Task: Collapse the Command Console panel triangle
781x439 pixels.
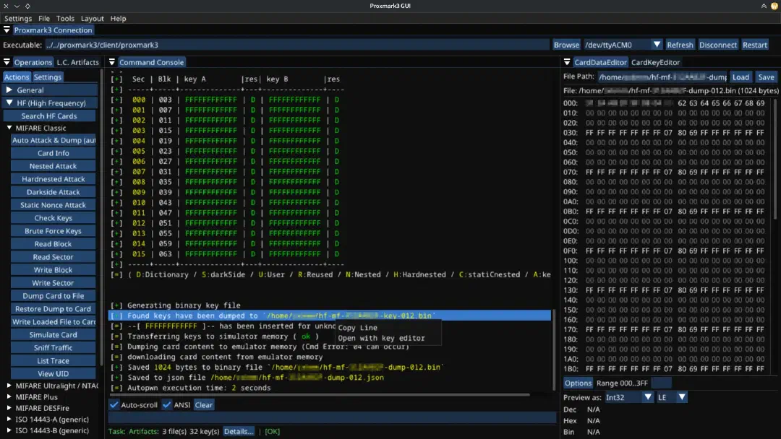Action: [111, 62]
